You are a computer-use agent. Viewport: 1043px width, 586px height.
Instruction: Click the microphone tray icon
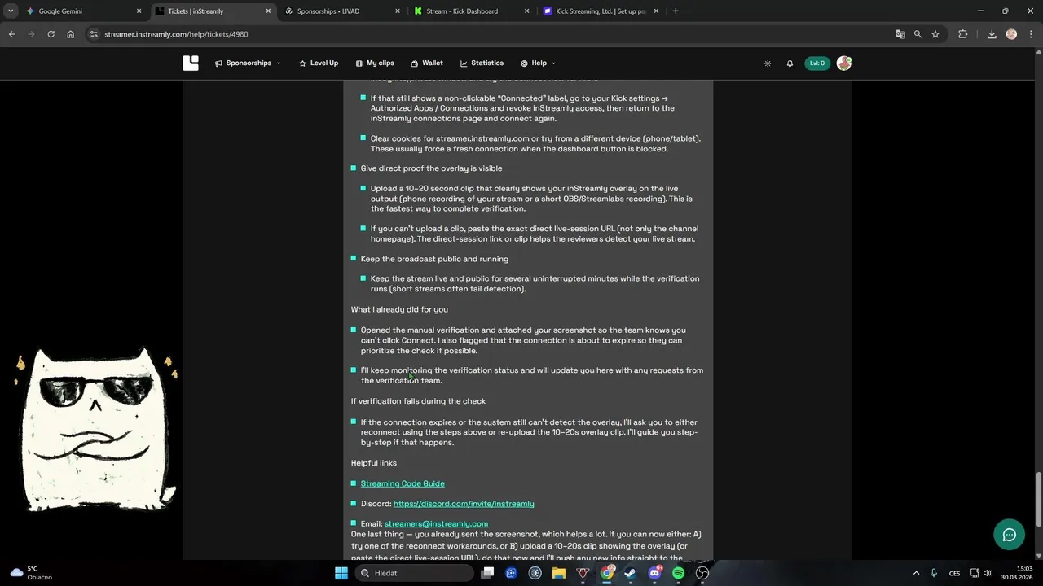click(934, 573)
